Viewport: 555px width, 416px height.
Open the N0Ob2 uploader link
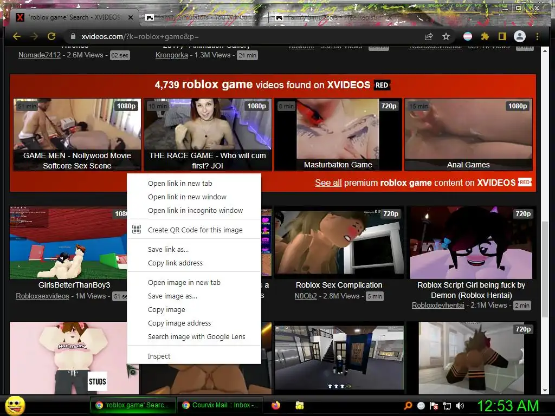coord(306,296)
